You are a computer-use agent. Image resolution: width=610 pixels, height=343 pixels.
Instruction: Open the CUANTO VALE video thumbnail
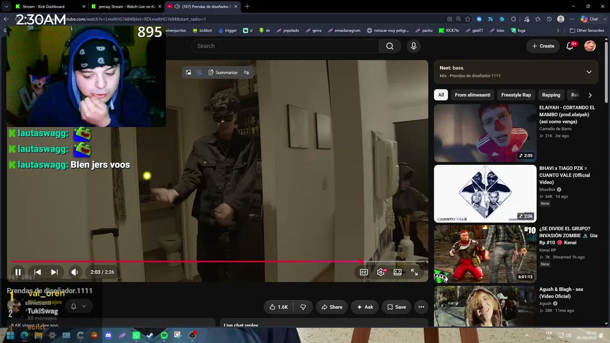485,193
